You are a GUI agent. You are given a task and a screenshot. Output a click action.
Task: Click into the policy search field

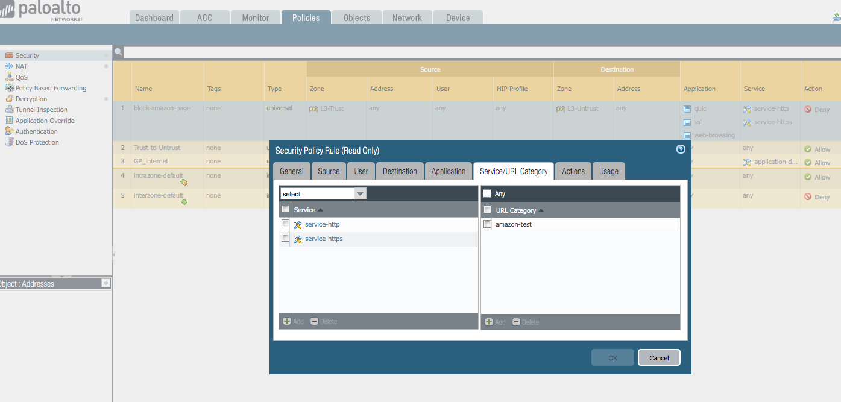click(x=481, y=52)
